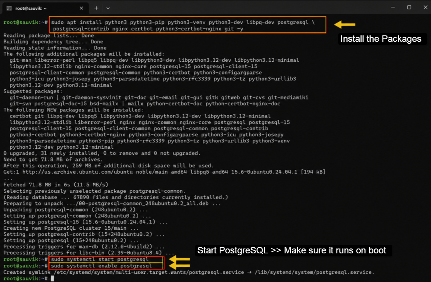Click 'Preparing to unpack' line
This screenshot has width=431, height=282.
[x=112, y=204]
